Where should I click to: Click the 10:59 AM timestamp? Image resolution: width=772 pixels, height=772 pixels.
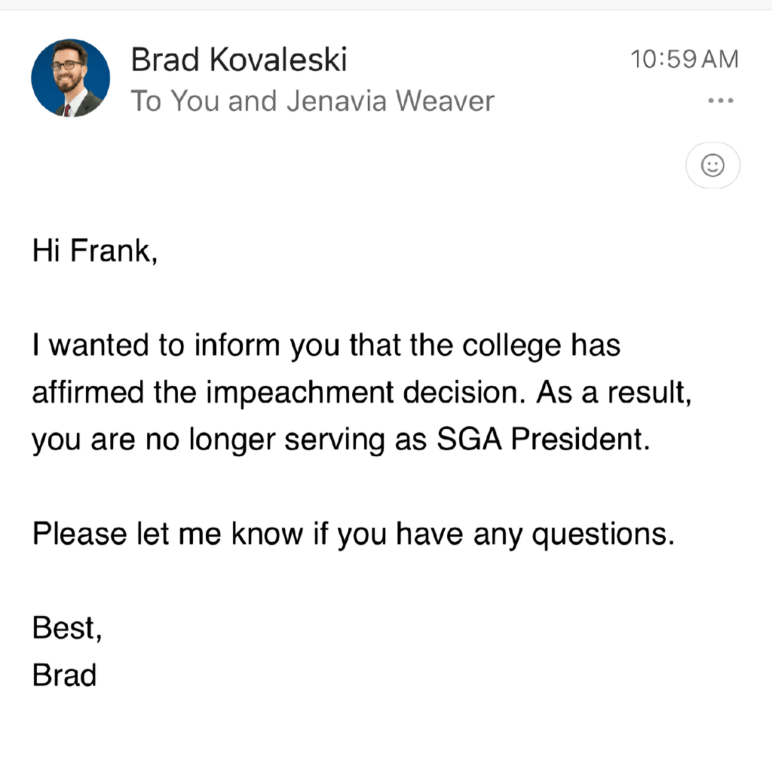pyautogui.click(x=685, y=60)
